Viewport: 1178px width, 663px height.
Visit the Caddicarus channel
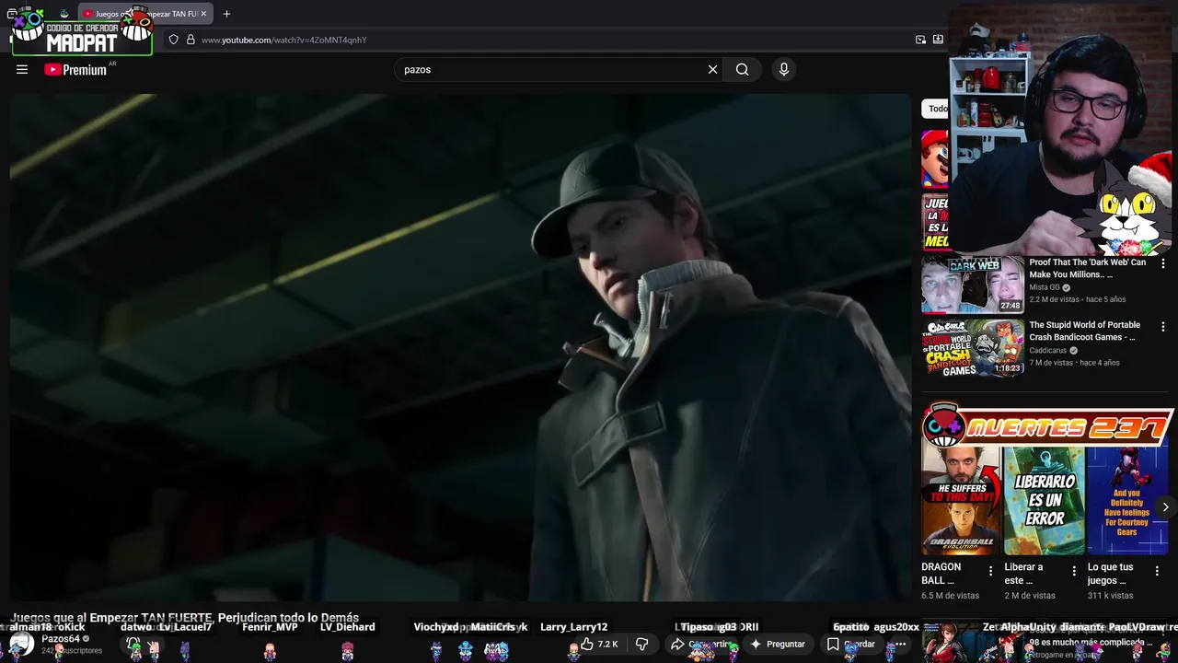(1047, 350)
